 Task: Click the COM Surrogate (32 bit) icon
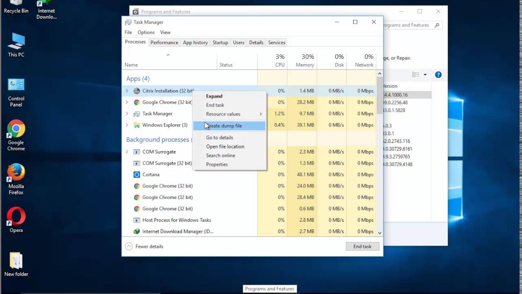137,163
